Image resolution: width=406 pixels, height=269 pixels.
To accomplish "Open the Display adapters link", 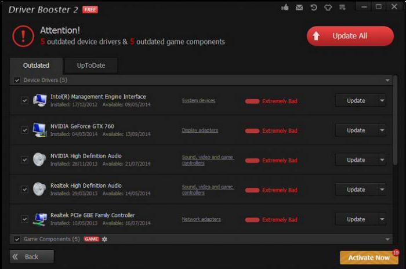I will [200, 130].
